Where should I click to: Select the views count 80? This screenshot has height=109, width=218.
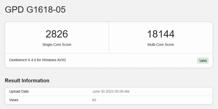(94, 100)
